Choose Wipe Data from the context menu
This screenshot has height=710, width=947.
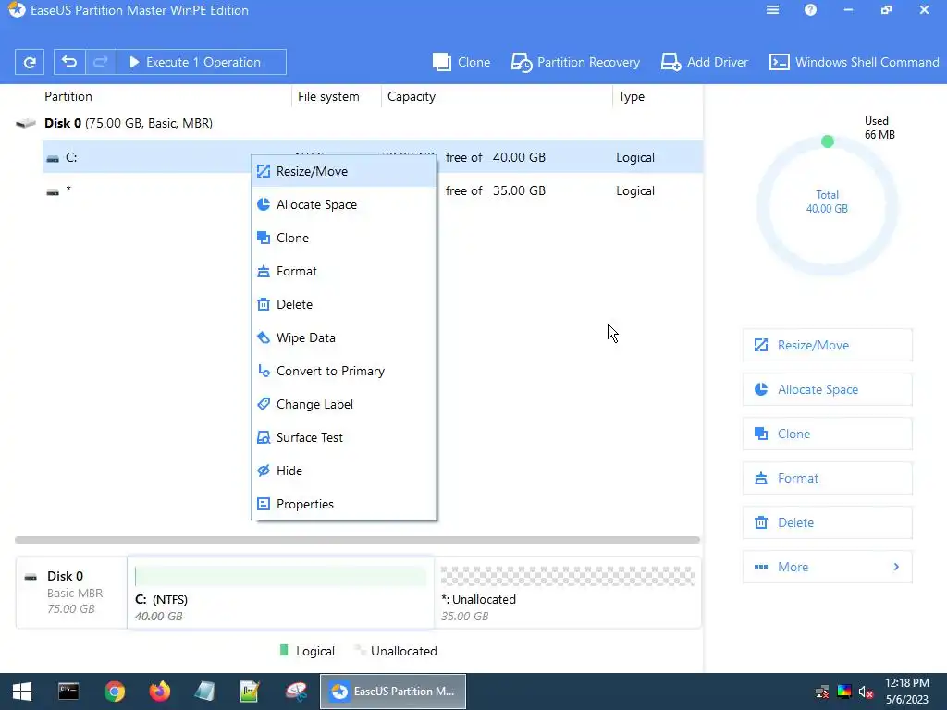344,337
